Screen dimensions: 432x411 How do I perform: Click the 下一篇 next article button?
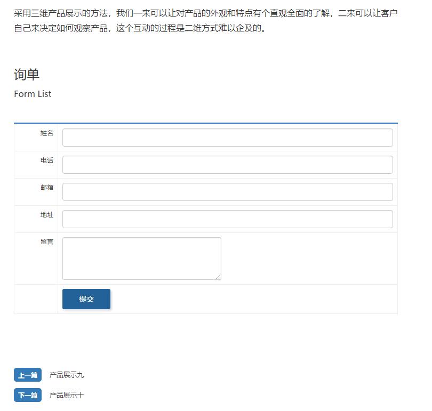click(x=28, y=396)
